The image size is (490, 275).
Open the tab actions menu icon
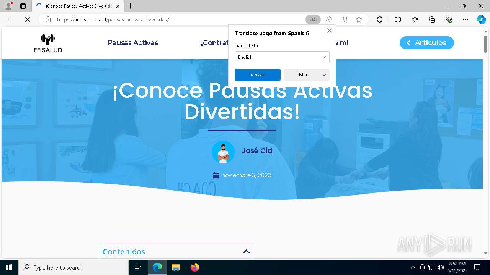click(x=23, y=6)
